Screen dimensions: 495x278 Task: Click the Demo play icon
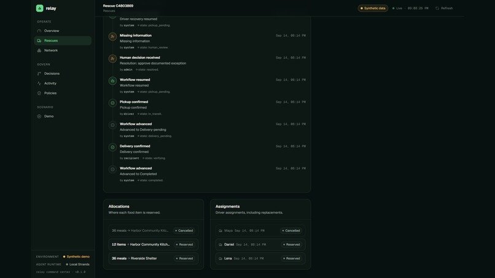pos(39,116)
